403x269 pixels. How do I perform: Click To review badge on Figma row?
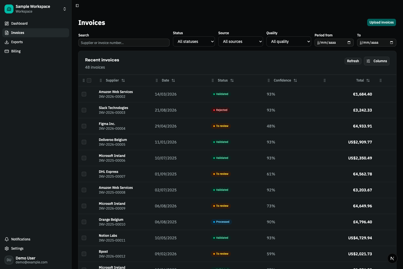coord(221,126)
